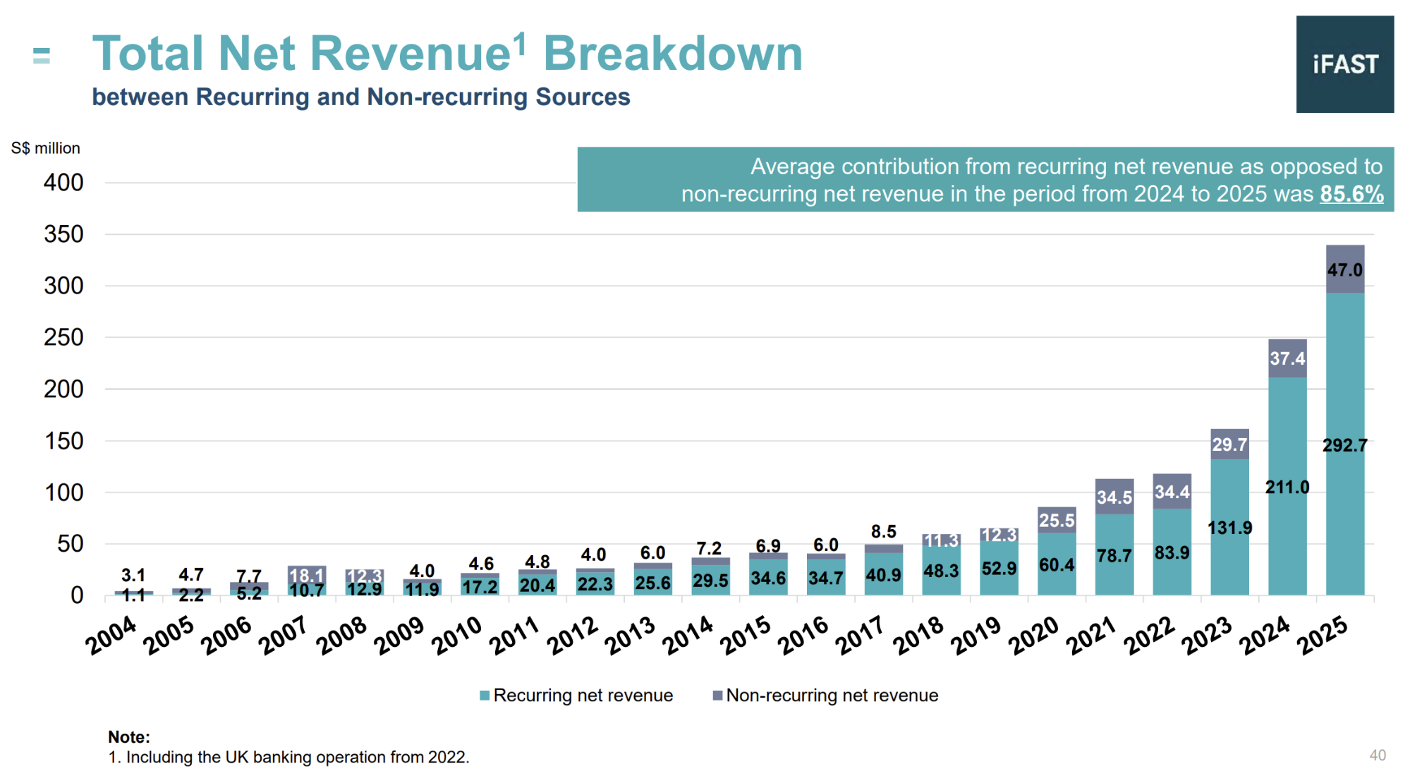Click the 2004 x-axis label

tap(110, 635)
